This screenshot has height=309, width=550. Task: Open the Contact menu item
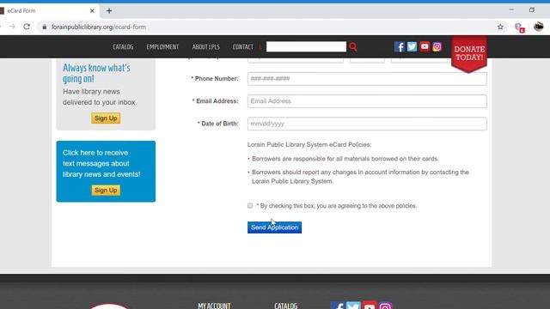click(243, 47)
